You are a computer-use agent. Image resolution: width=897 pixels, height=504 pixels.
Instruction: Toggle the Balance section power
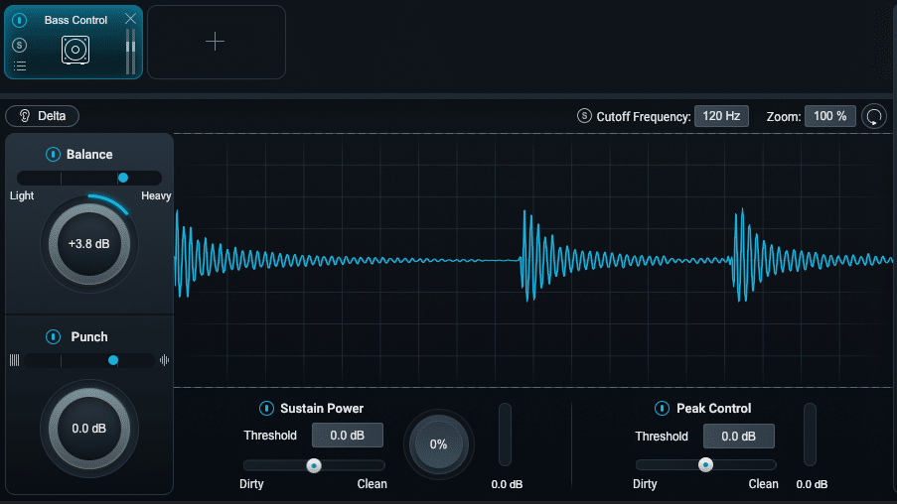53,155
